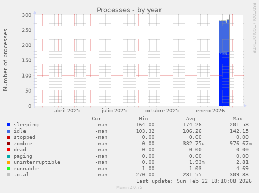
Task: Click the 'Last update' timestamp line
Action: [x=194, y=181]
